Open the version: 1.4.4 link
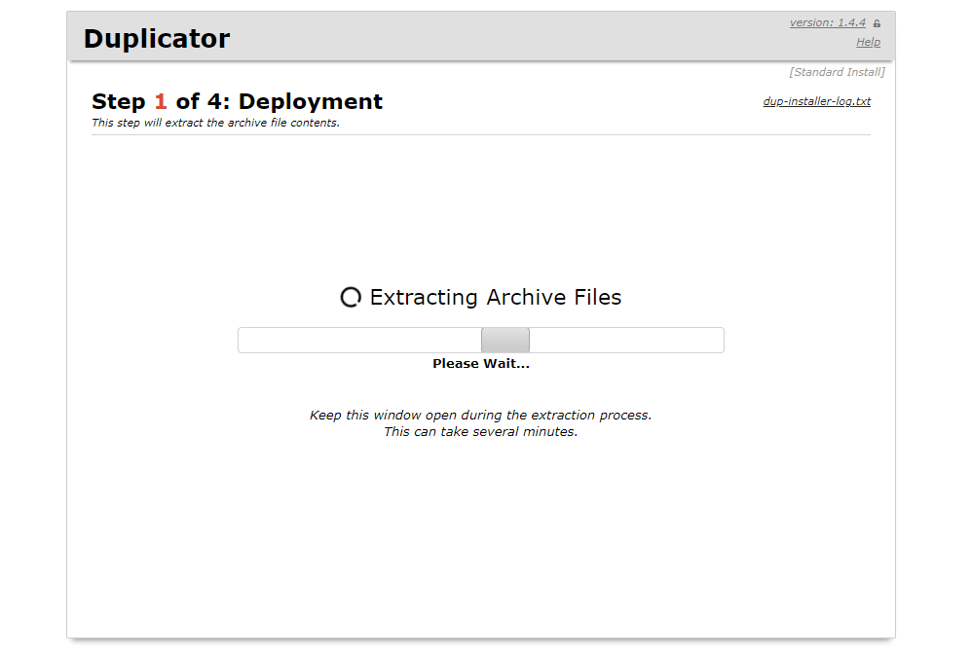Viewport: 971px width, 655px height. tap(827, 23)
